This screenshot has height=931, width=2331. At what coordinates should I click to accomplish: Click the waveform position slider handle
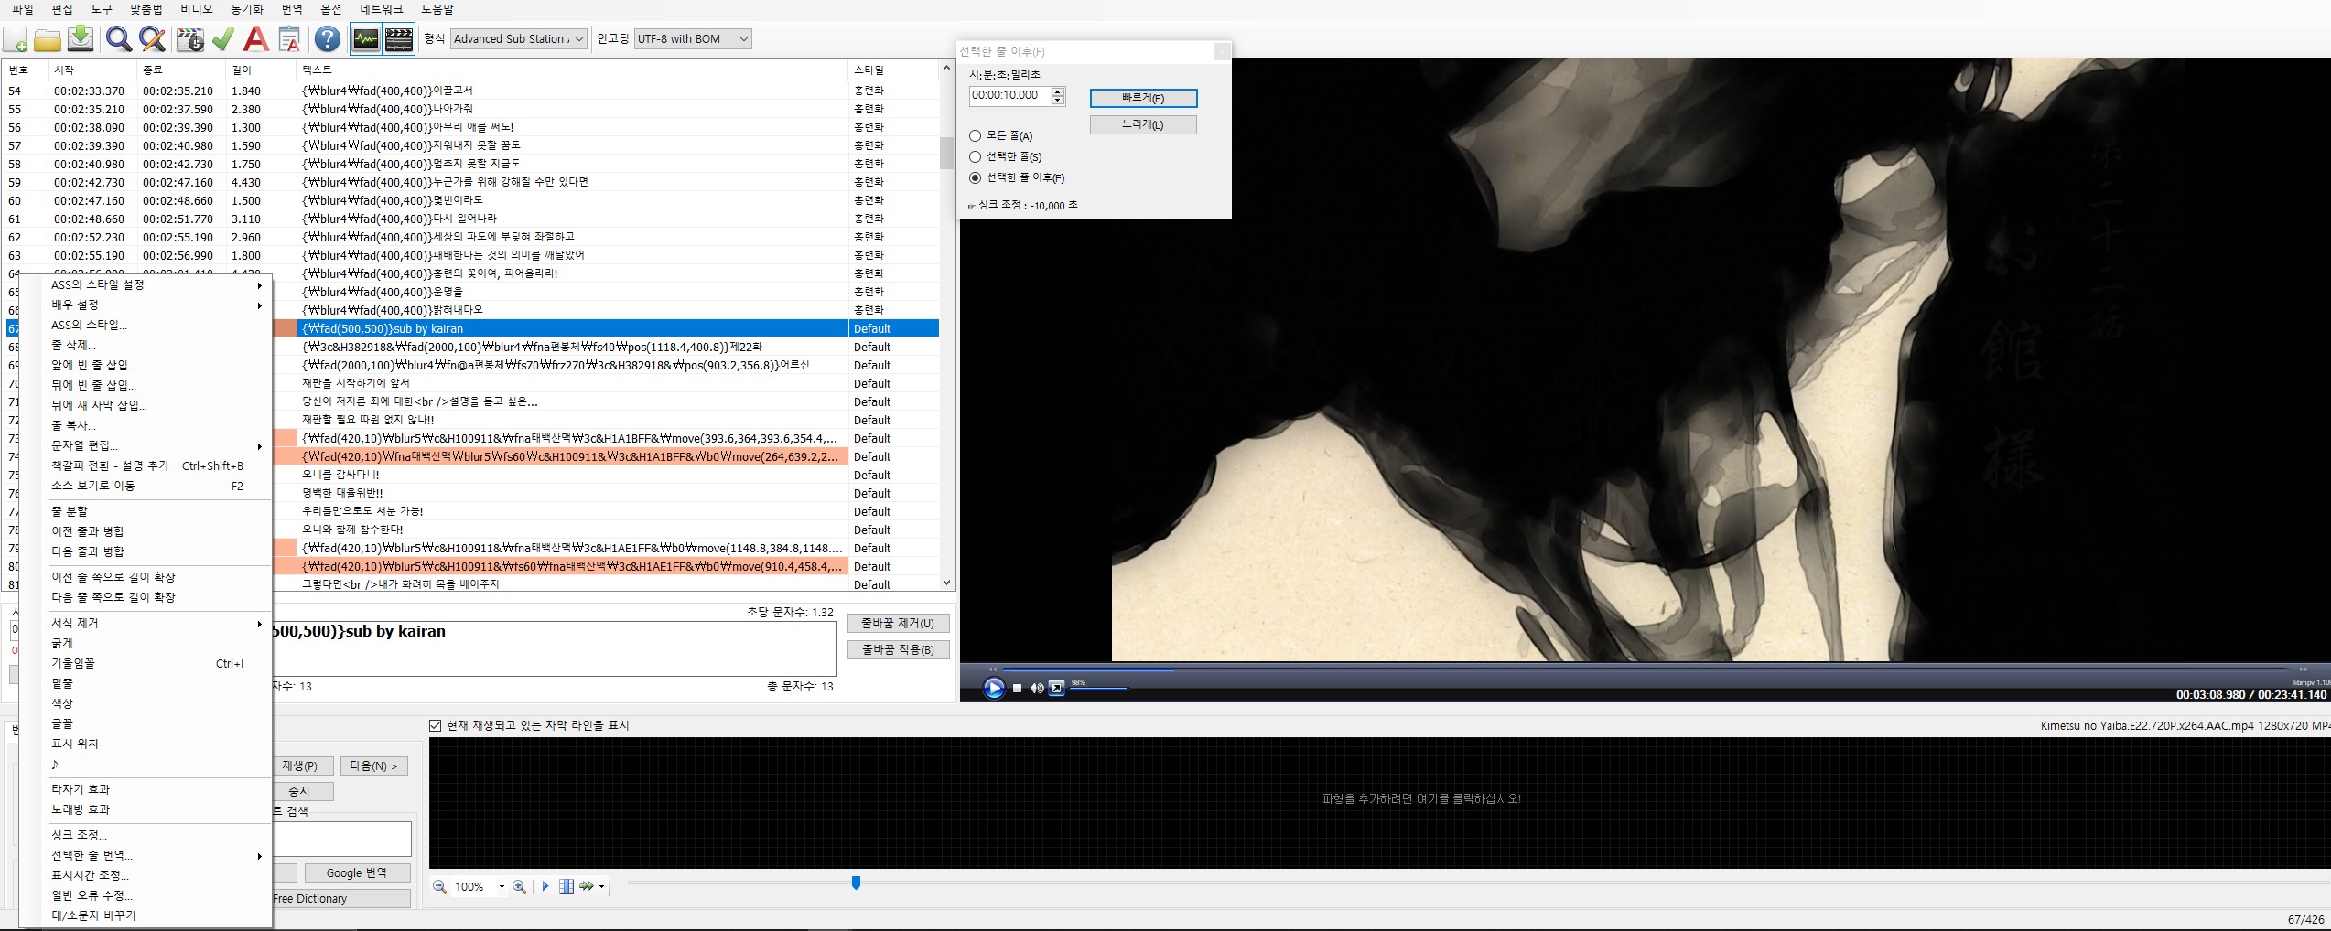click(x=856, y=883)
